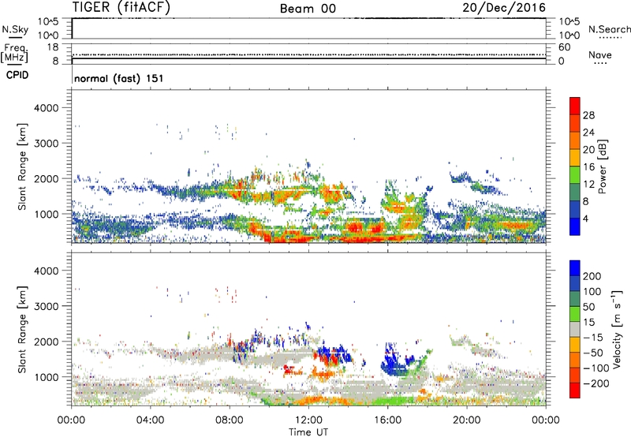Screen dimensions: 631x437
Task: Click the 'Slant Range [km]' label of velocity panel
Action: tap(22, 329)
